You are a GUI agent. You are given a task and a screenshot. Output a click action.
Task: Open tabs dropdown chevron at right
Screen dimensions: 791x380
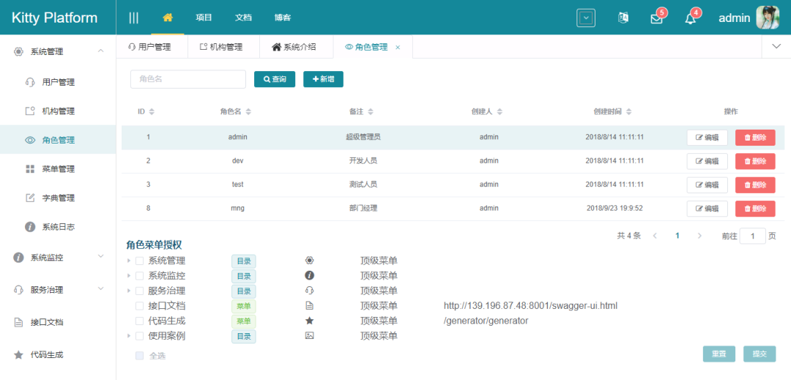click(776, 46)
